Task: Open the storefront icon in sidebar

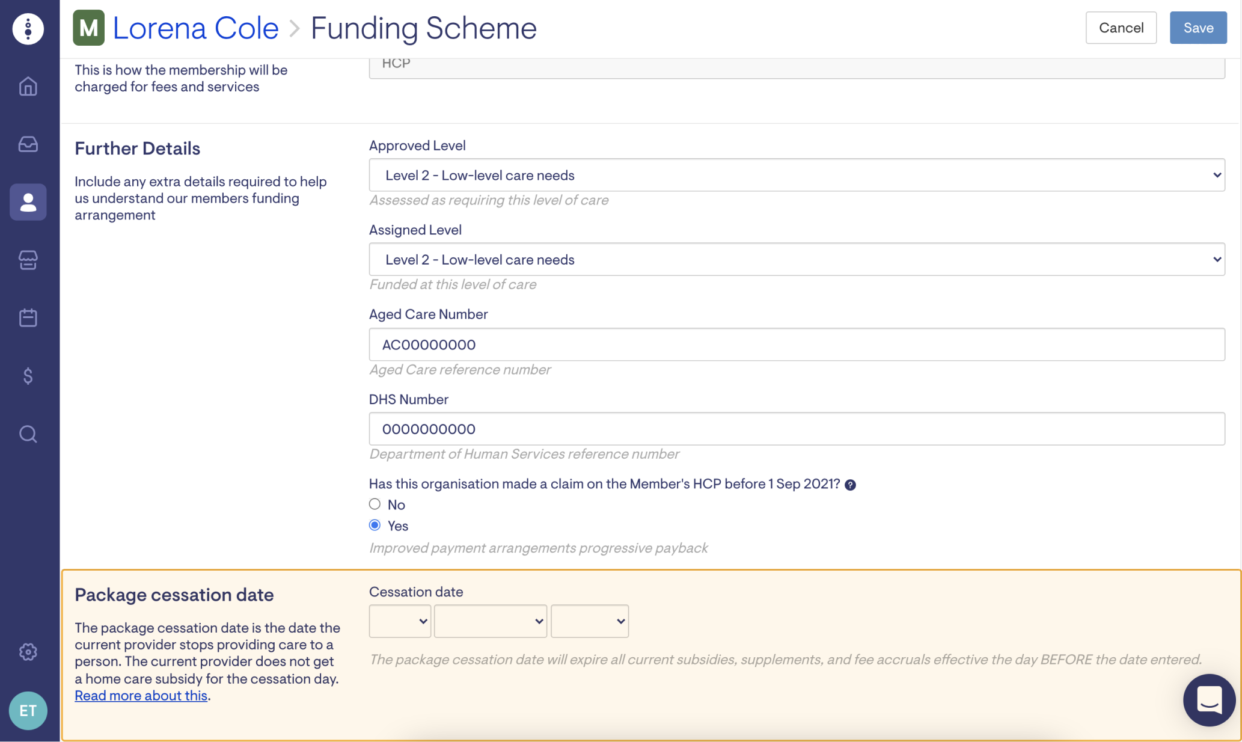Action: [28, 260]
